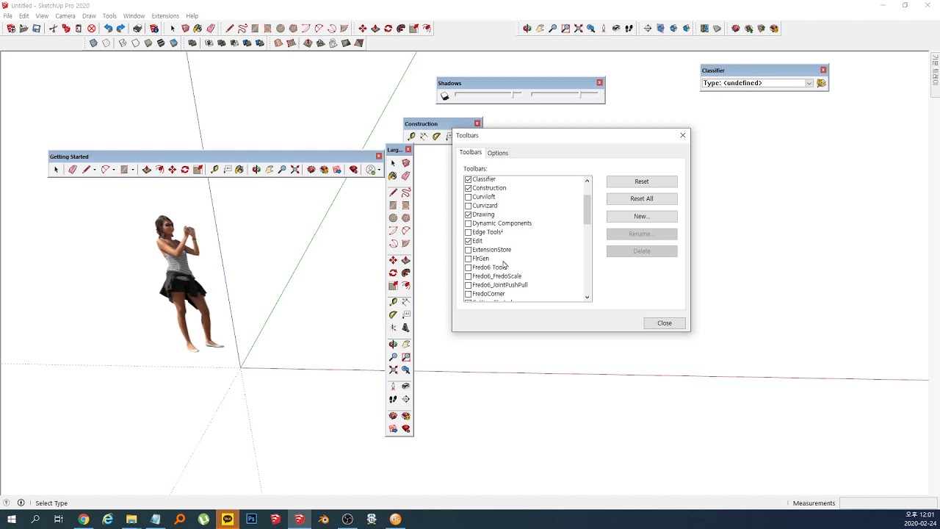
Task: Pick Tape Measure in Getting Started toolbar
Action: [214, 170]
